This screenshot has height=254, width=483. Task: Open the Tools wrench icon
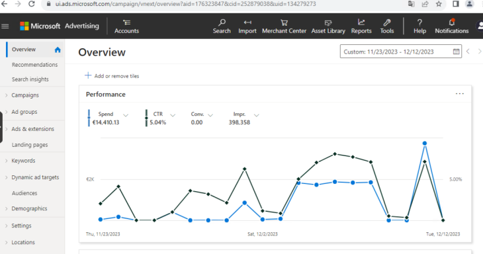pyautogui.click(x=387, y=22)
